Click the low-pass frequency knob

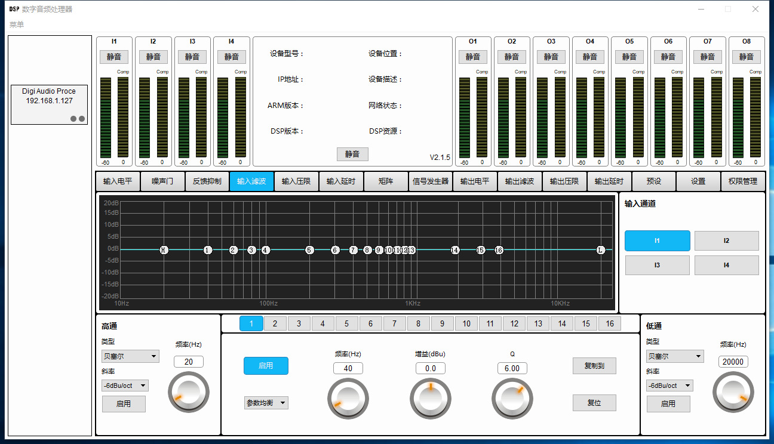[733, 392]
